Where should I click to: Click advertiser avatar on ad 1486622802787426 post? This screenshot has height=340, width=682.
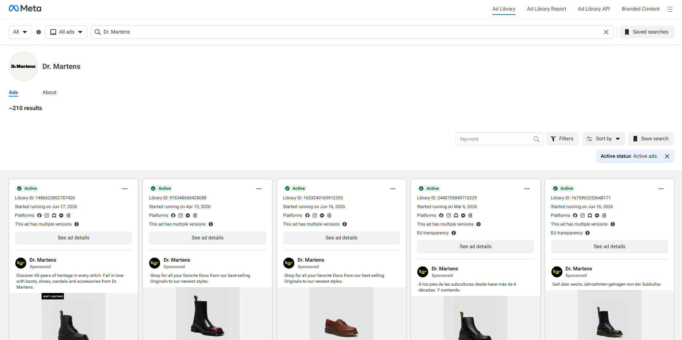click(21, 263)
